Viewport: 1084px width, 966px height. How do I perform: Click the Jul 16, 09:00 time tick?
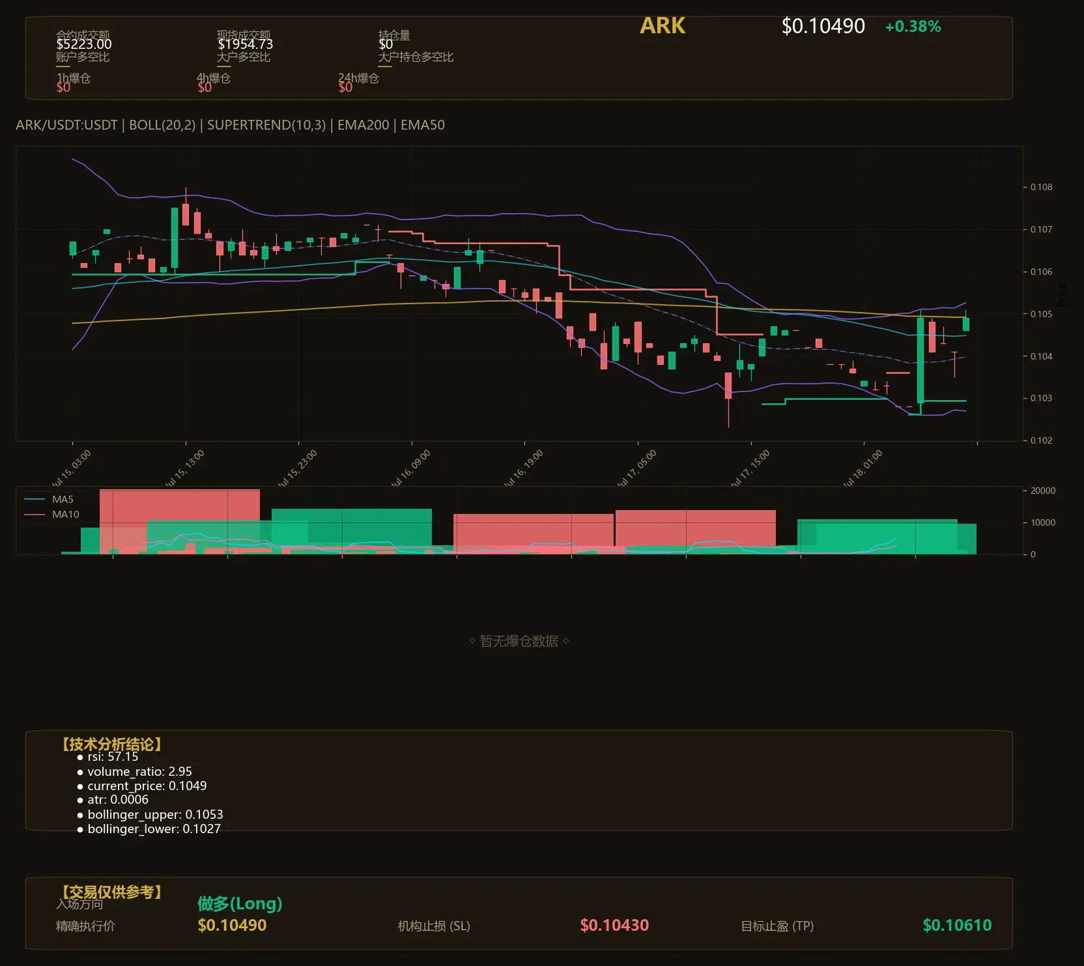click(x=411, y=469)
